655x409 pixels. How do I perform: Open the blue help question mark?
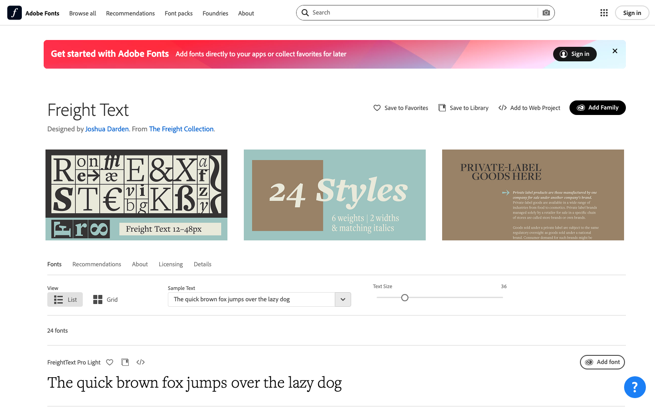[x=635, y=387]
